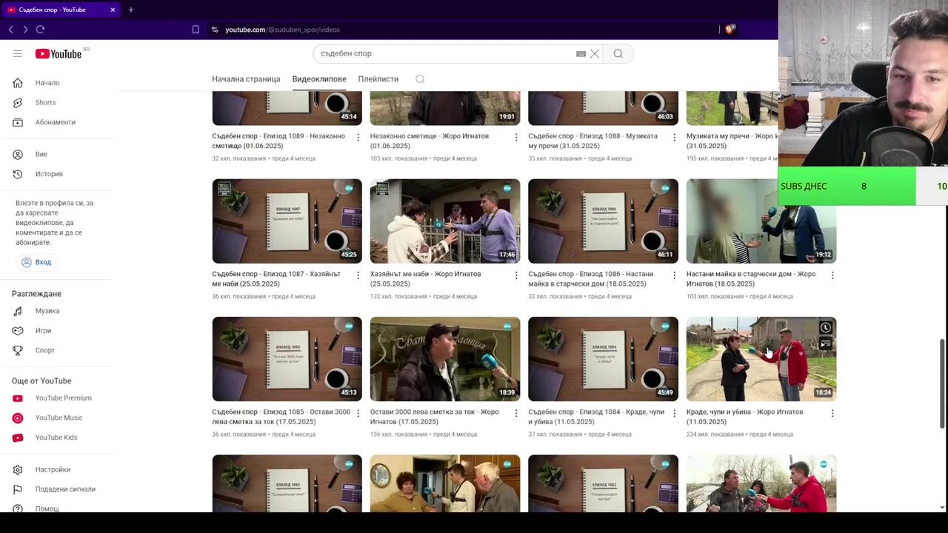Go to the YouTube home logo
The height and width of the screenshot is (533, 948).
(59, 53)
